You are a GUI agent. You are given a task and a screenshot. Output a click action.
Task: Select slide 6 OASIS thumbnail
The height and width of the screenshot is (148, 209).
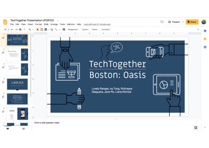(x=17, y=114)
